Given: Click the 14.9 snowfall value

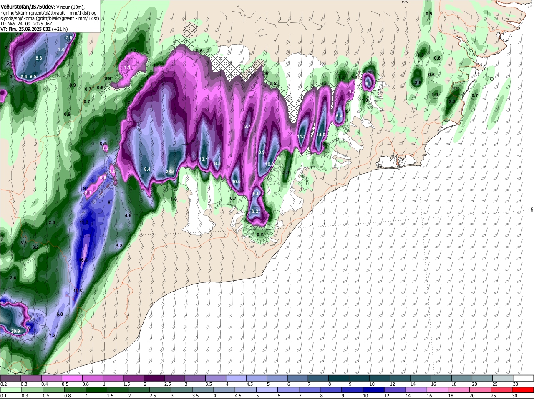Looking at the screenshot, I should 321,135.
